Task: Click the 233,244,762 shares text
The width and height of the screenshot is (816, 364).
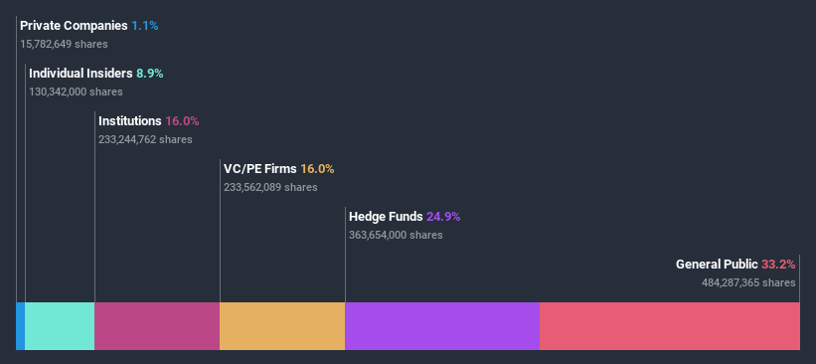Action: click(145, 139)
